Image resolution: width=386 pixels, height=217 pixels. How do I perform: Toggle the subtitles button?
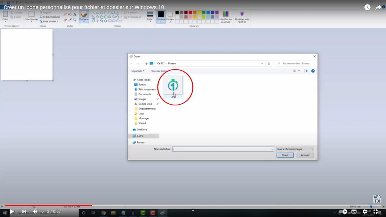(x=354, y=212)
